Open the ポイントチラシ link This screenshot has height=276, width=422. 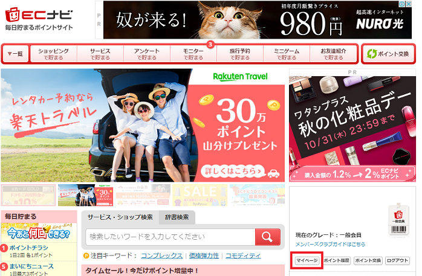pos(29,248)
